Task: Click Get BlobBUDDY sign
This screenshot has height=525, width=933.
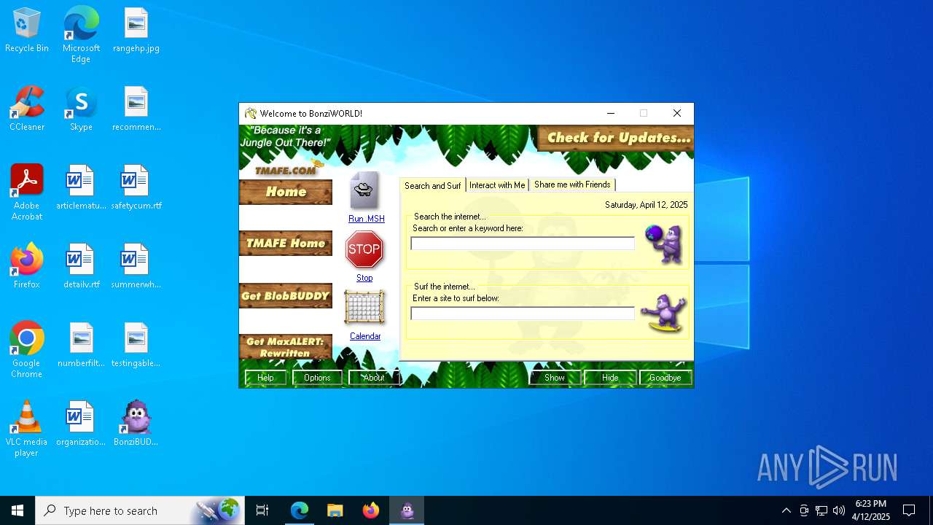Action: click(x=286, y=296)
